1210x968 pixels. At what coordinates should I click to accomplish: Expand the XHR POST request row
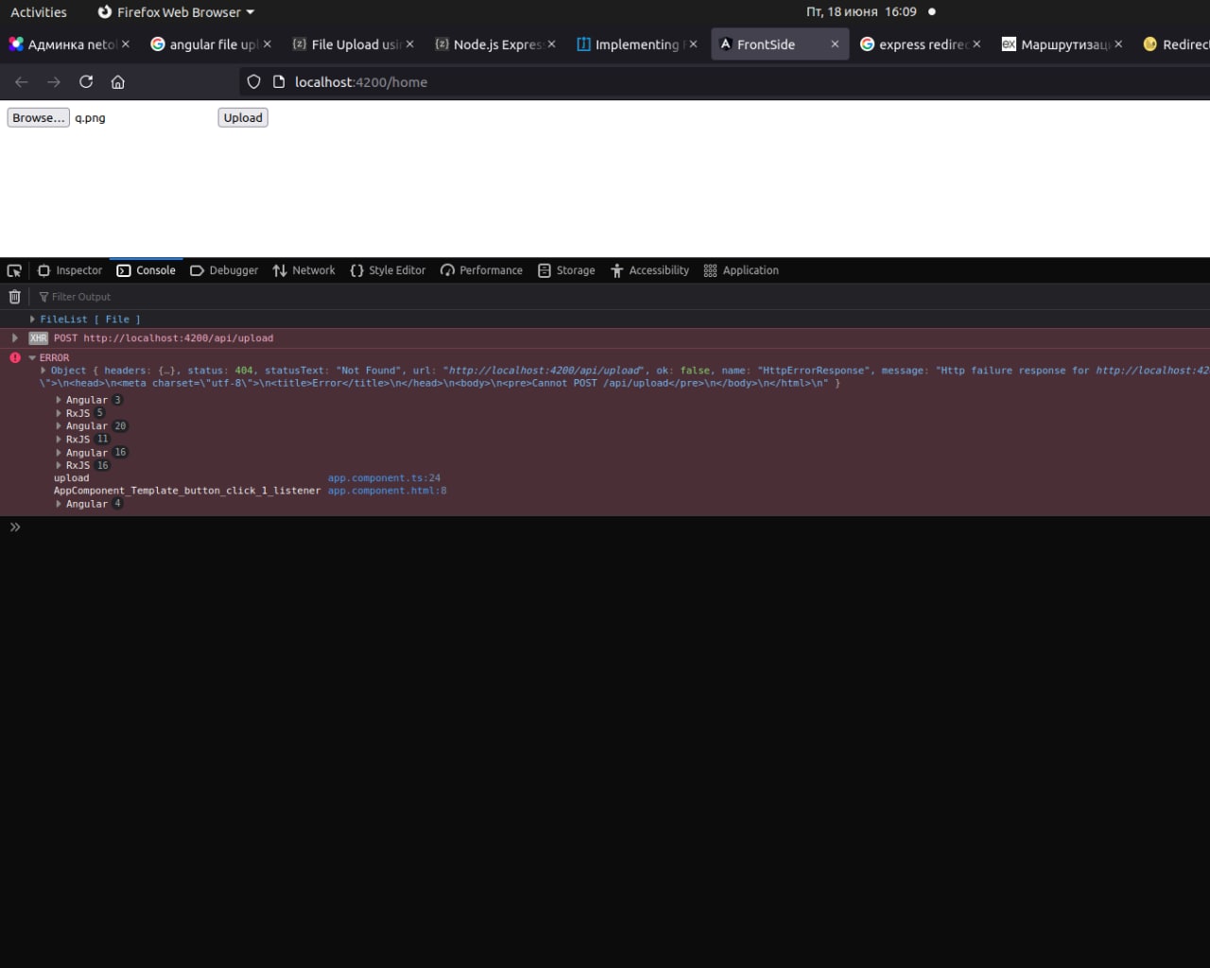point(14,337)
